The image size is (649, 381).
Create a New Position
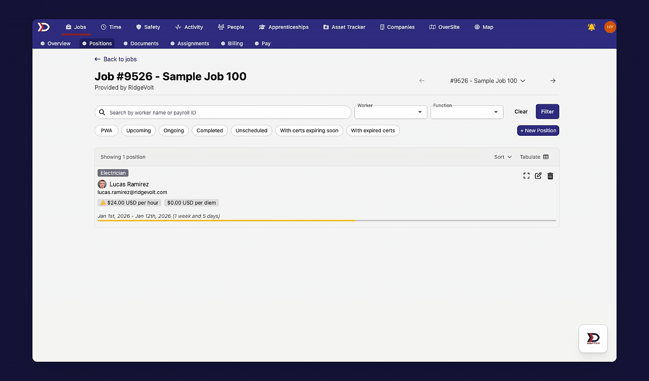pyautogui.click(x=538, y=131)
